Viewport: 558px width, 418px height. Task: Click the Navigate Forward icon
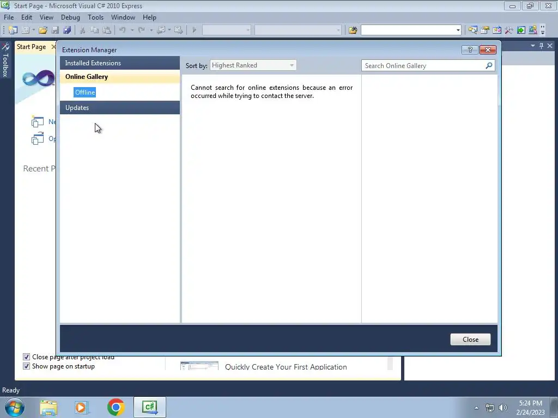179,30
